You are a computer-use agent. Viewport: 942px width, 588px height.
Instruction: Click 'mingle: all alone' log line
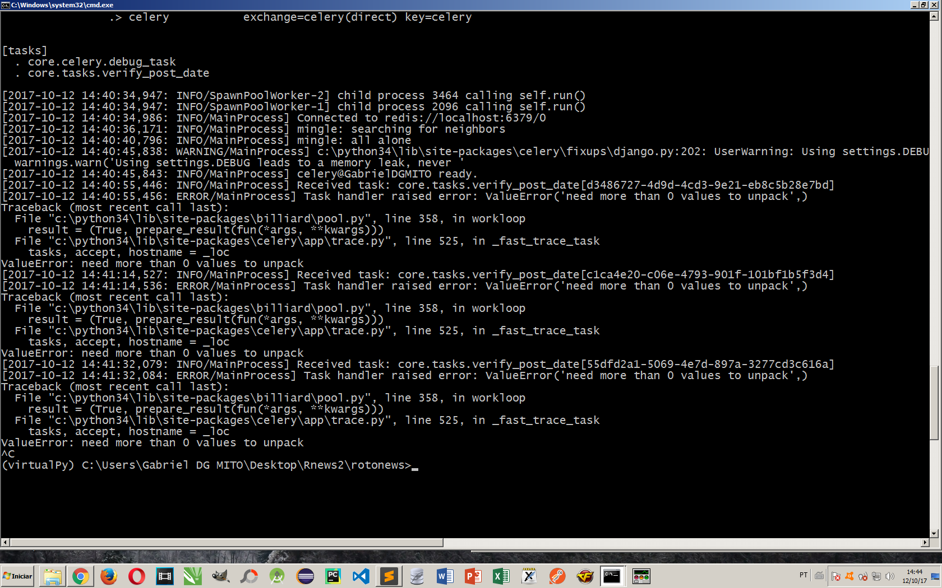[206, 141]
